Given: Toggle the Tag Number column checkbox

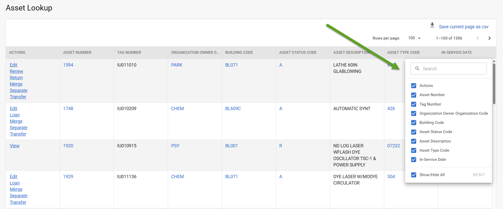Looking at the screenshot, I should click(x=414, y=104).
